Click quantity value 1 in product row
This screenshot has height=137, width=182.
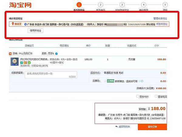108,59
